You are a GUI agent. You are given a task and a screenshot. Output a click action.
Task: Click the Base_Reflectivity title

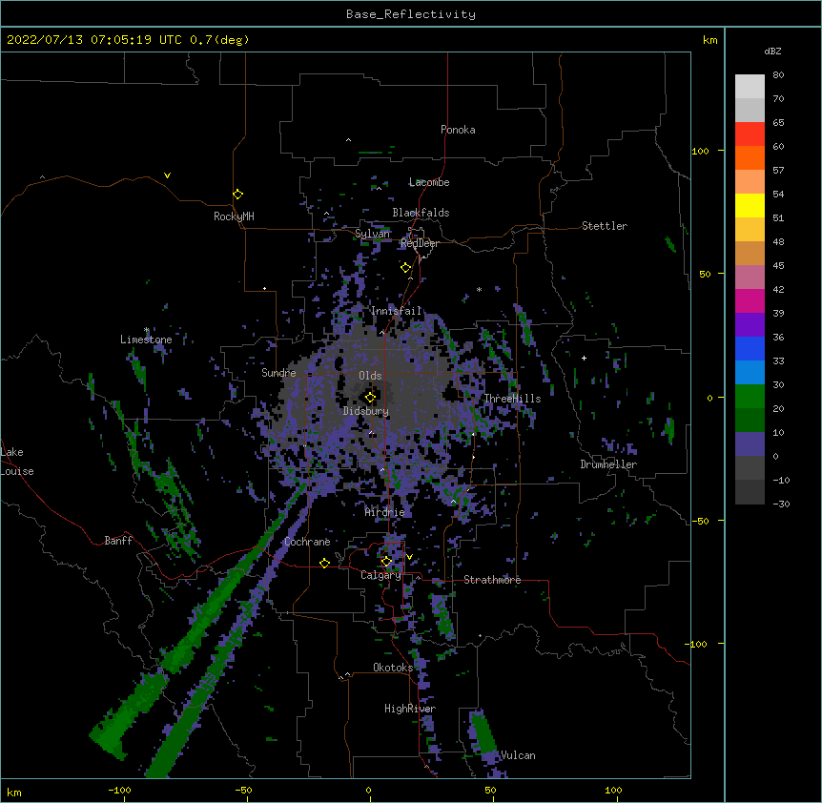pos(411,14)
